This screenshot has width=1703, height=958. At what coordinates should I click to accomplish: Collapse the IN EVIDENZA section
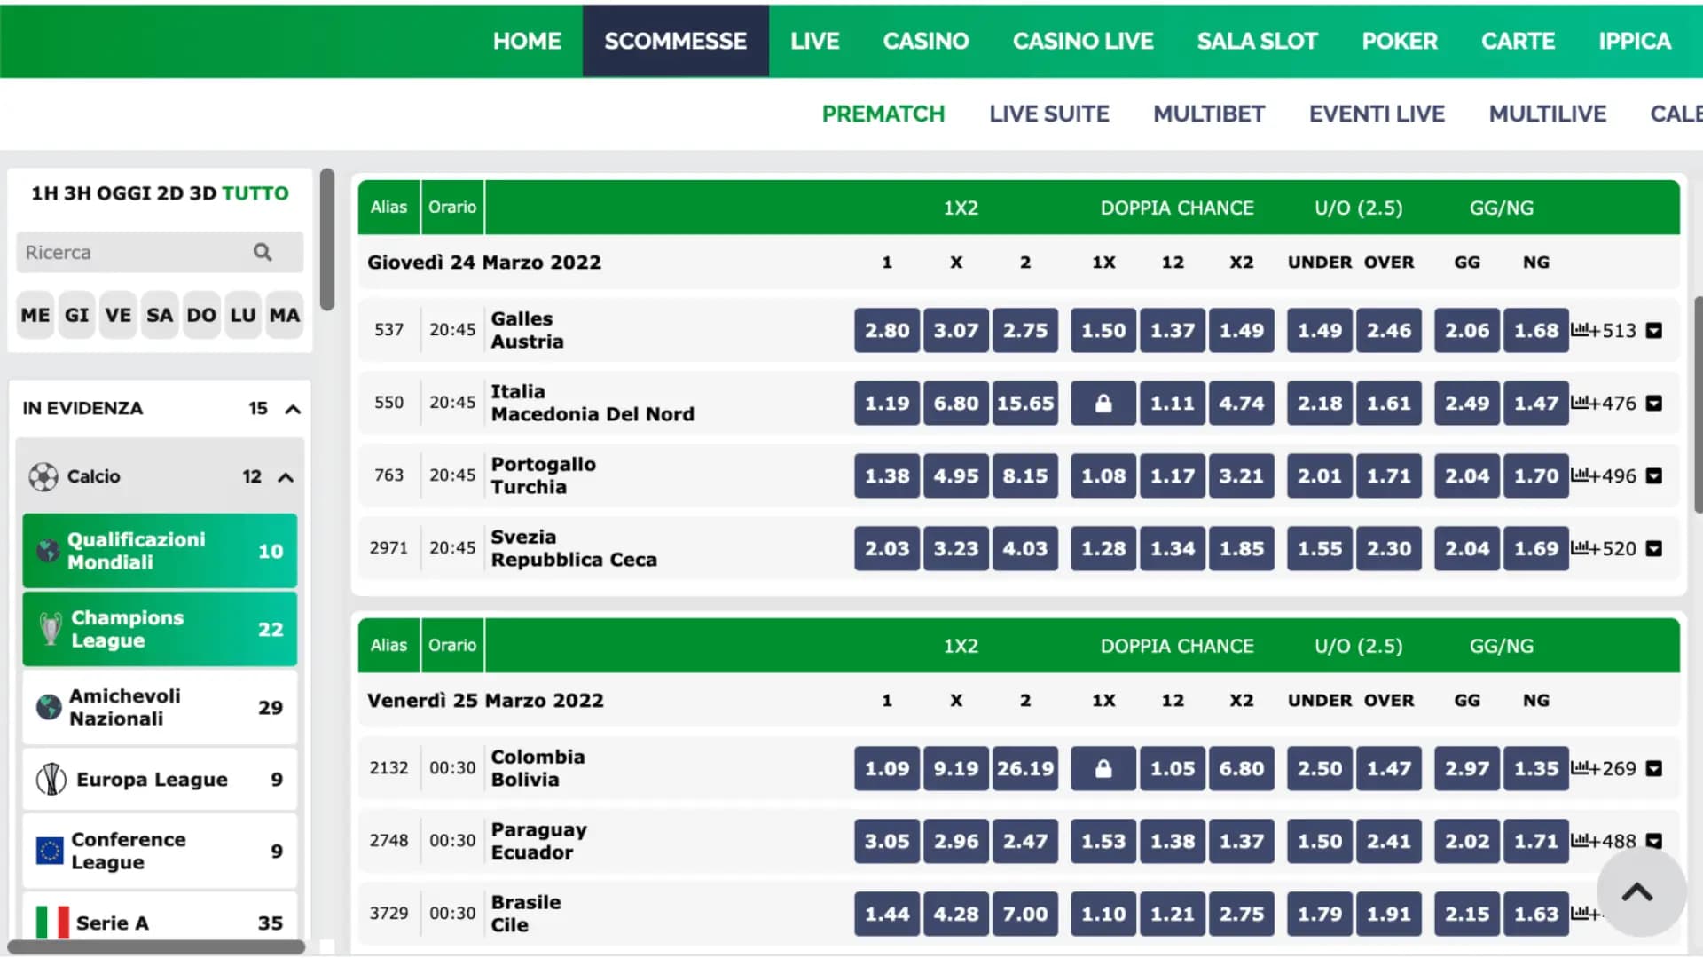(x=293, y=409)
